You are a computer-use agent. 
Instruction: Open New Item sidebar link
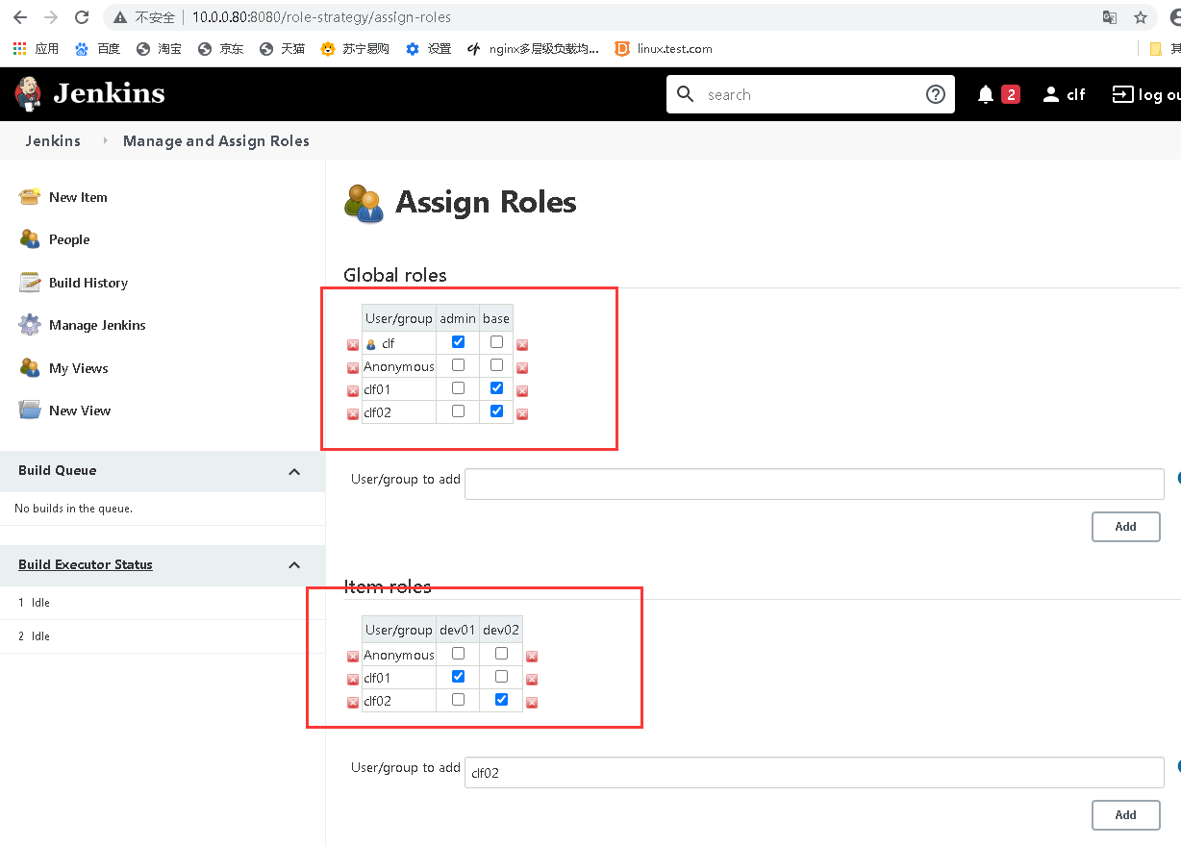click(78, 197)
